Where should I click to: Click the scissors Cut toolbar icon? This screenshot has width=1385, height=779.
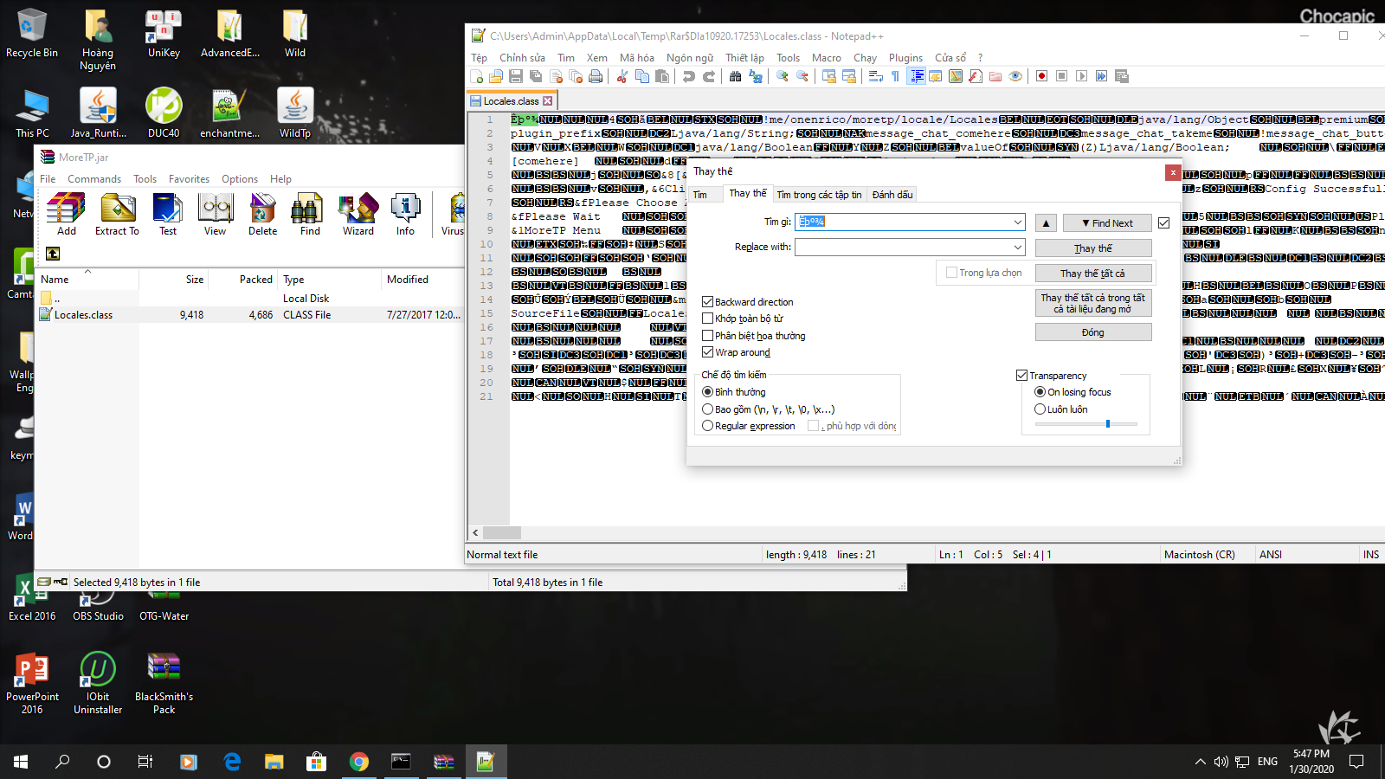[622, 76]
